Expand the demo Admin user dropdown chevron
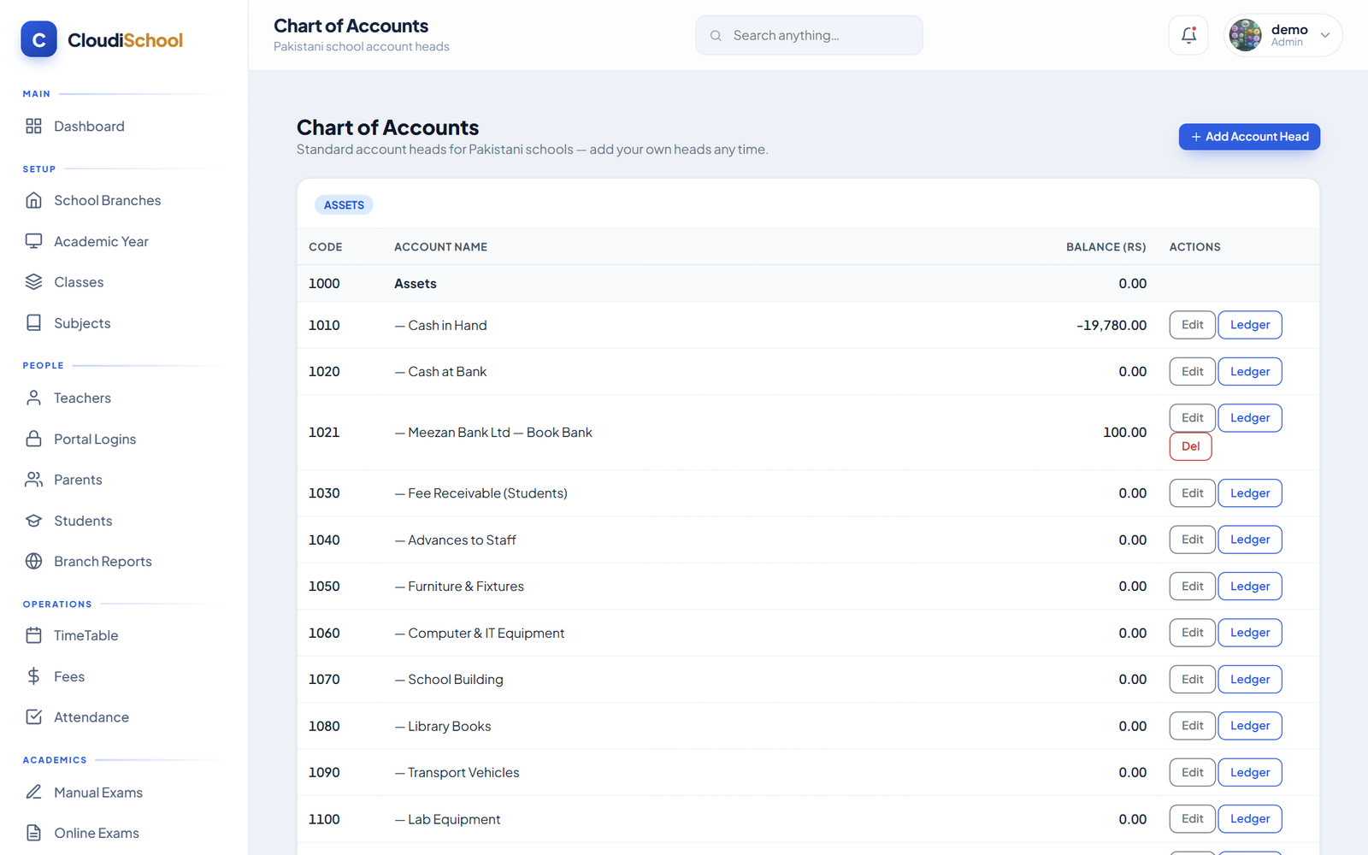 [x=1325, y=36]
